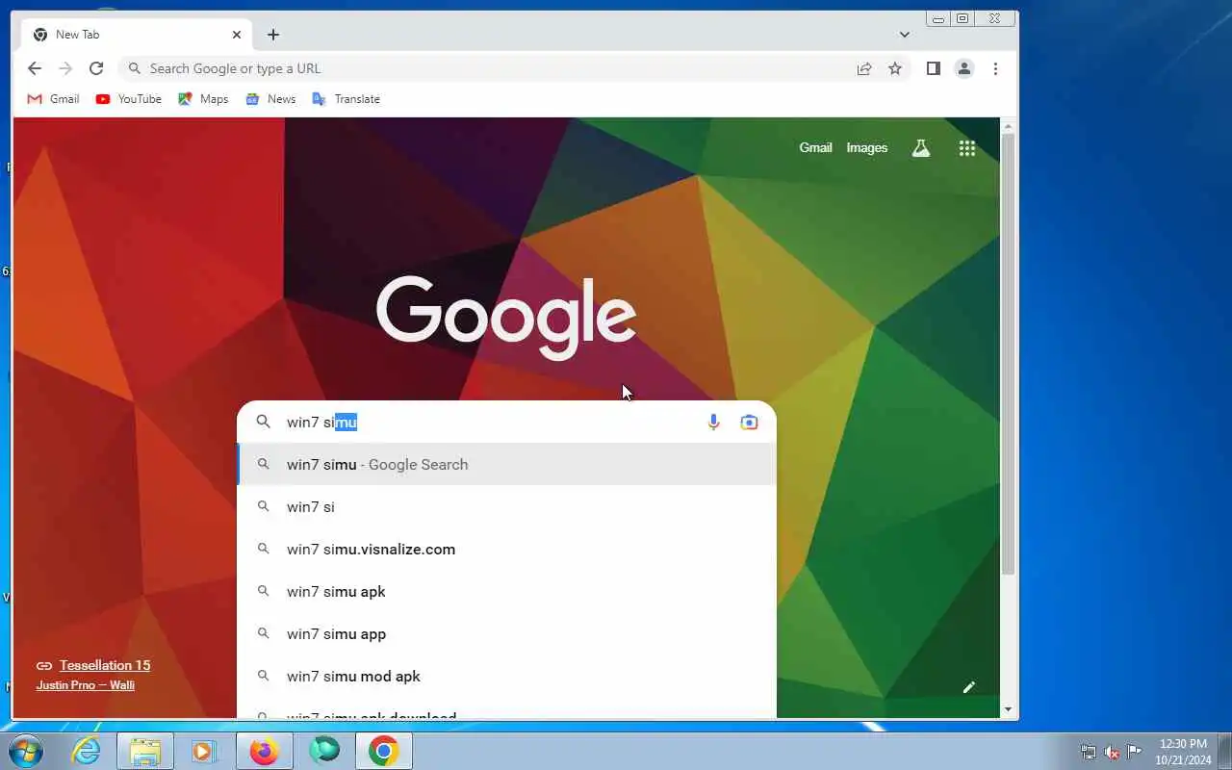Click the page vertical scrollbar thumb

coord(1008,354)
